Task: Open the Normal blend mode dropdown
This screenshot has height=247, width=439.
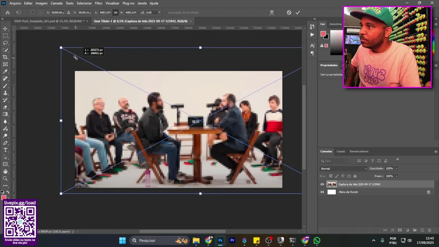Action: coord(344,168)
